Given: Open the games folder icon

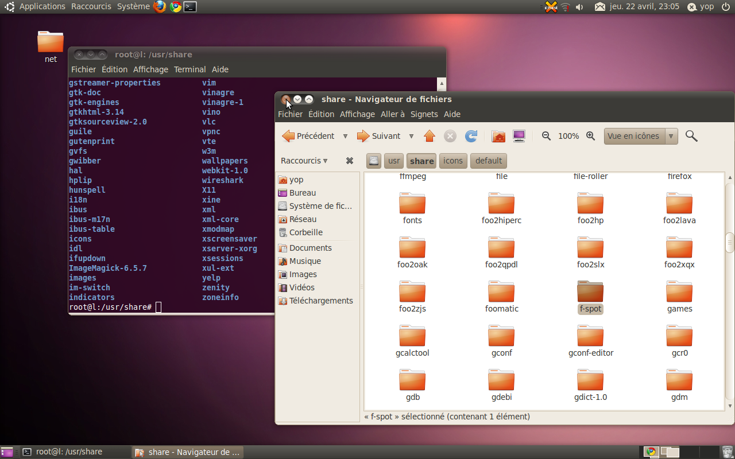Looking at the screenshot, I should click(679, 291).
